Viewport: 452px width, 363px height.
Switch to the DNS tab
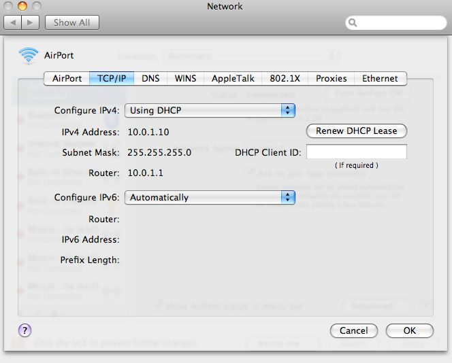[150, 78]
